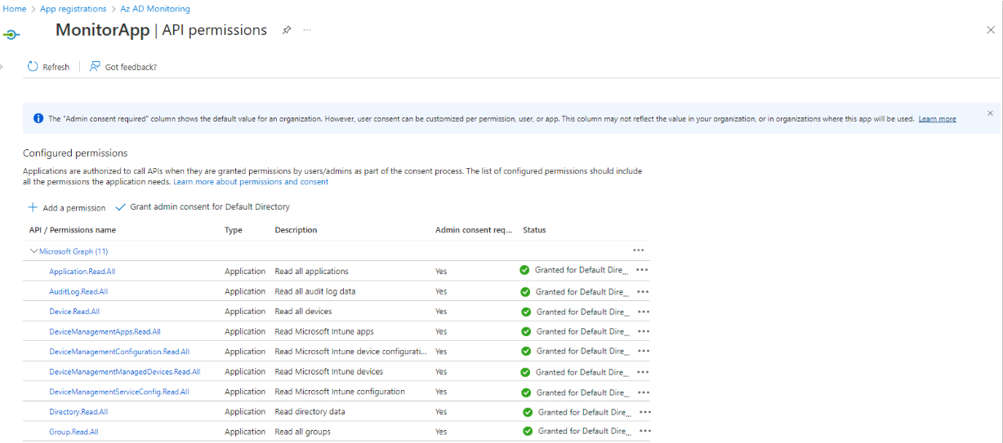Click API / Permissions name column header
Viewport: 1003px width, 443px height.
click(x=73, y=230)
